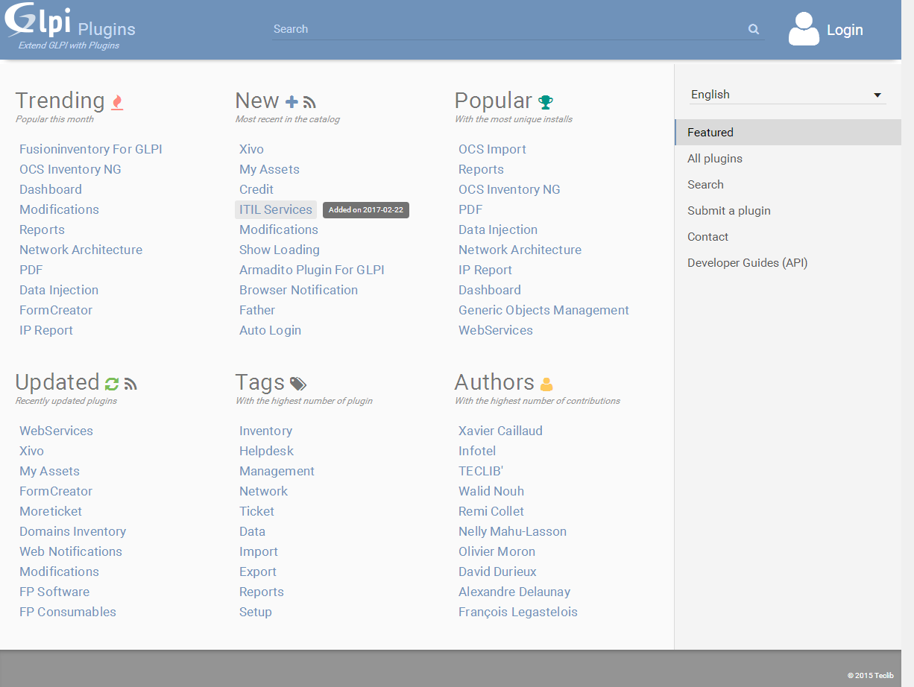
Task: Open Credit plugin
Action: (256, 189)
